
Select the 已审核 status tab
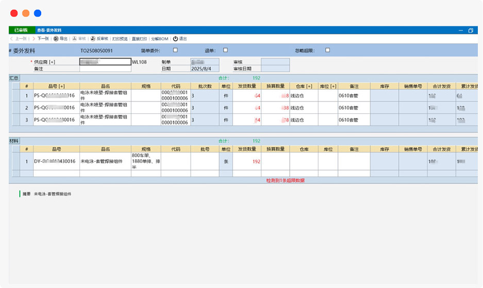(x=21, y=30)
